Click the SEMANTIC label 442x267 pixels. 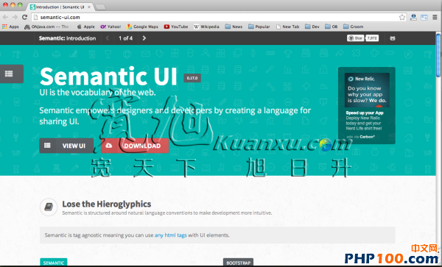tap(54, 263)
